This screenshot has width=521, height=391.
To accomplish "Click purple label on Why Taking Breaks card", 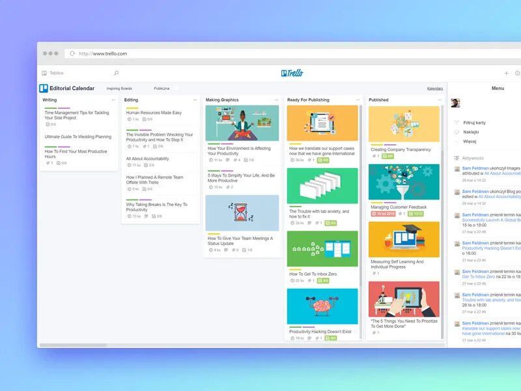I will pos(145,200).
